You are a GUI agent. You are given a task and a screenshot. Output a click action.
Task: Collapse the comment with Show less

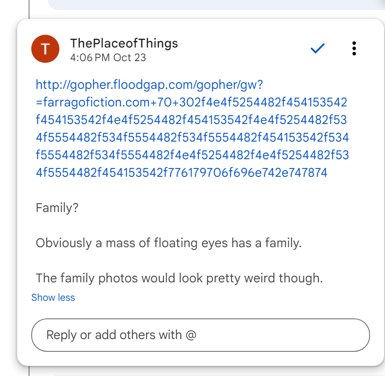pyautogui.click(x=53, y=298)
